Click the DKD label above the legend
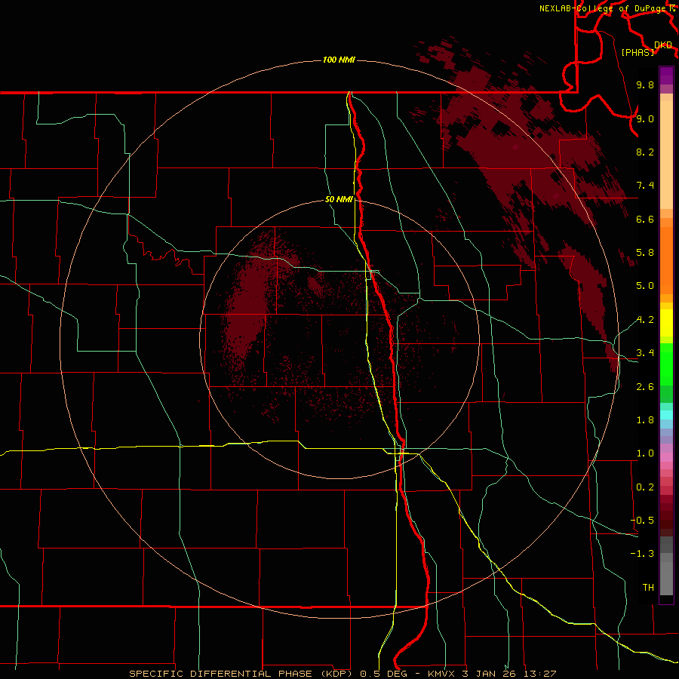679x679 pixels. [x=663, y=45]
